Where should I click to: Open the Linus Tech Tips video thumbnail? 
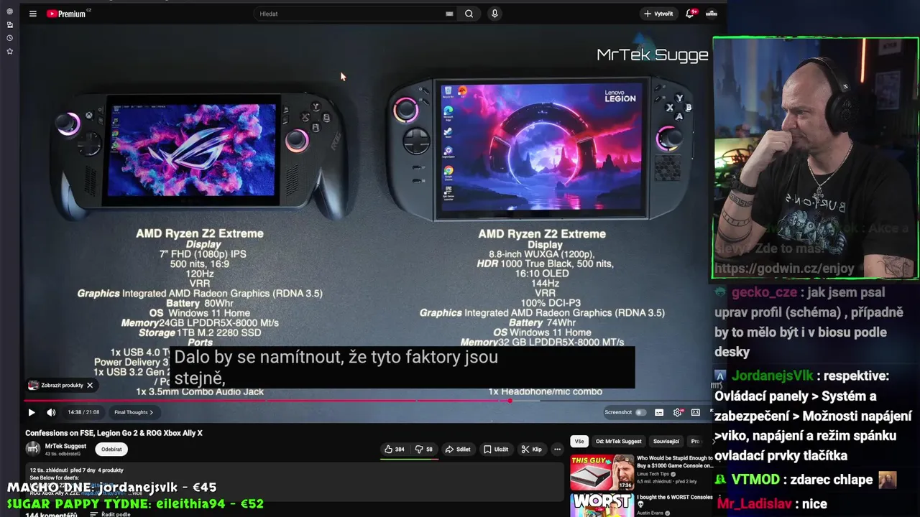point(602,472)
